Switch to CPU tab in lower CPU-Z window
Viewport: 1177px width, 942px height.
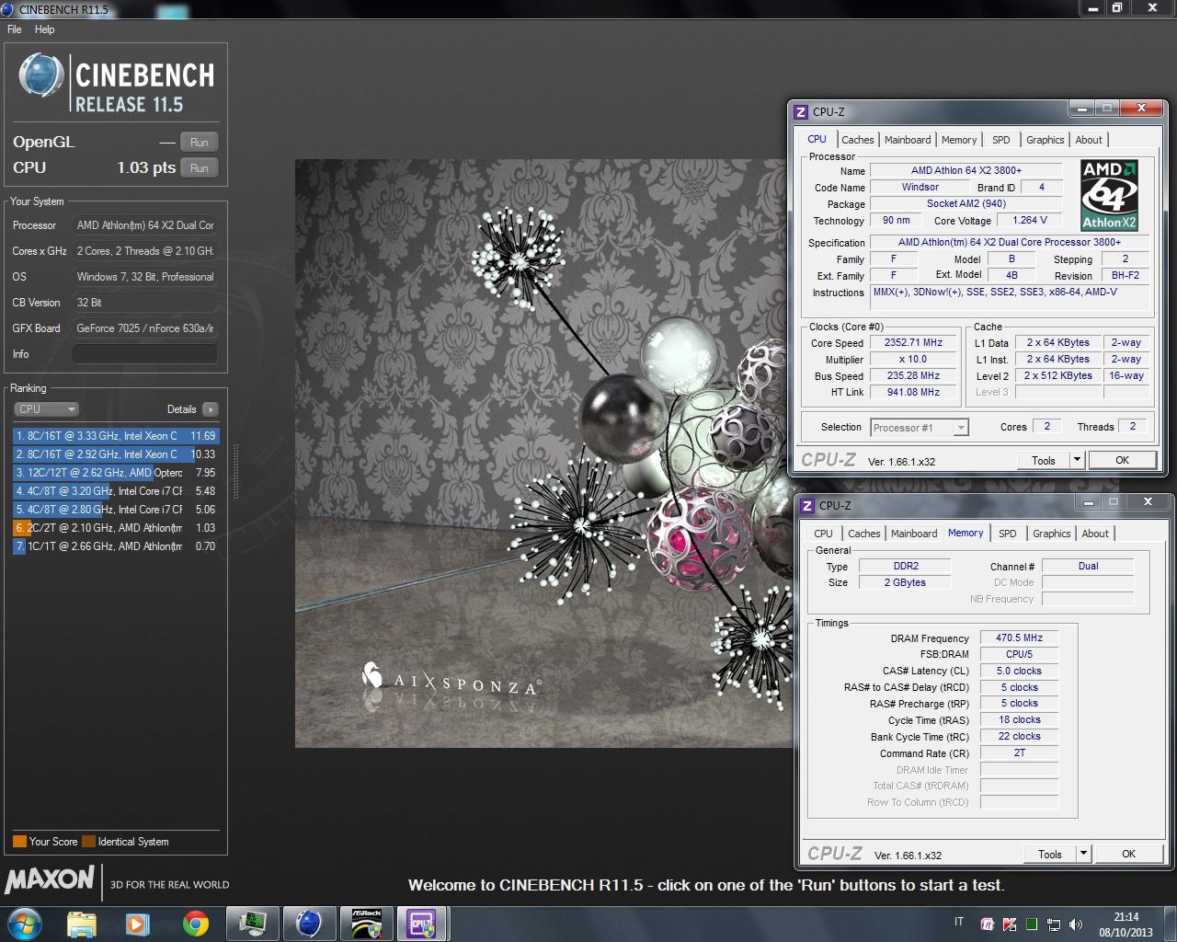[x=823, y=534]
